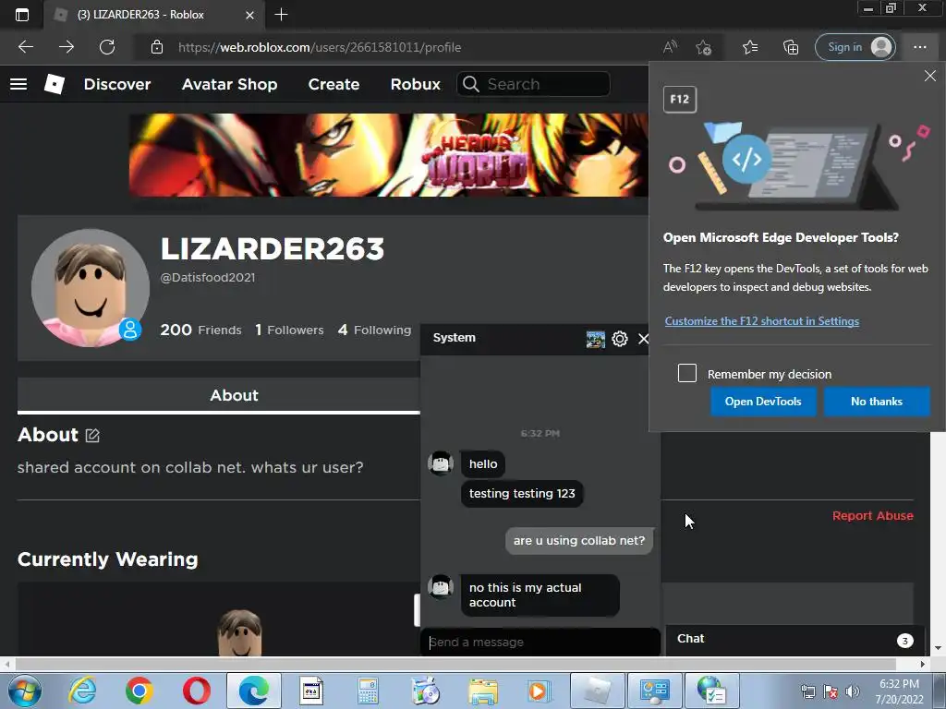Open chat settings gear icon
The width and height of the screenshot is (946, 709).
click(620, 339)
